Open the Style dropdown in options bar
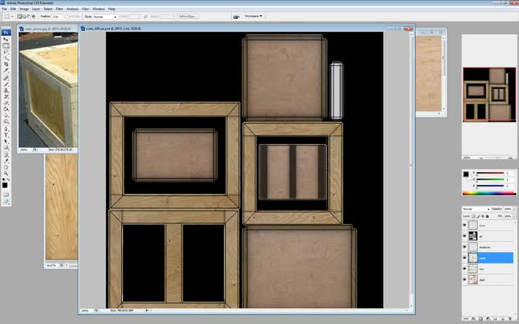The width and height of the screenshot is (519, 324). pos(106,16)
